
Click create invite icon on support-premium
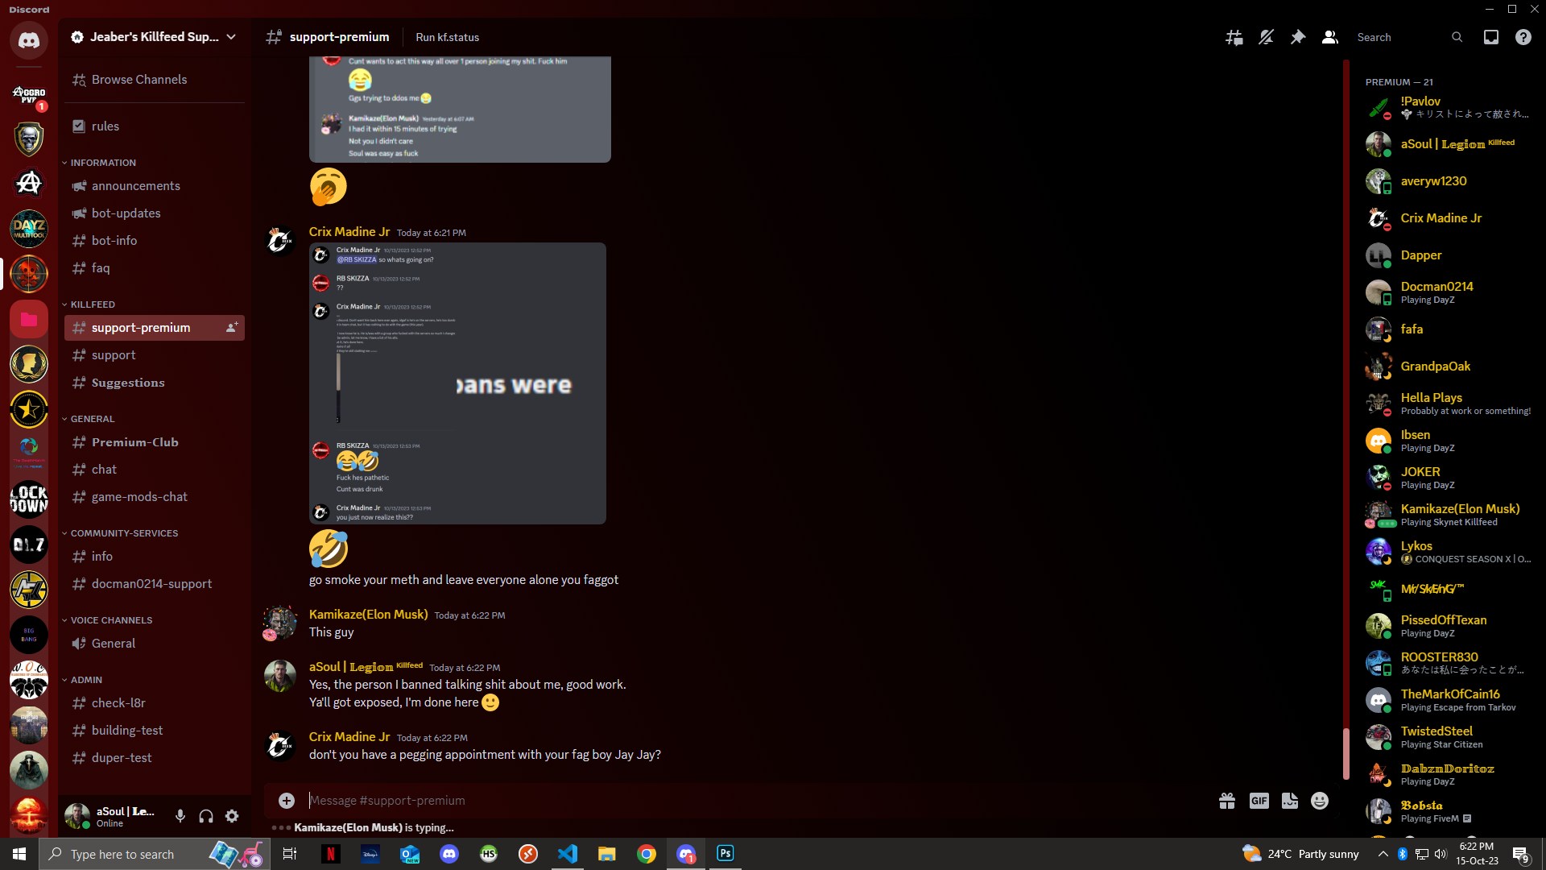[232, 328]
